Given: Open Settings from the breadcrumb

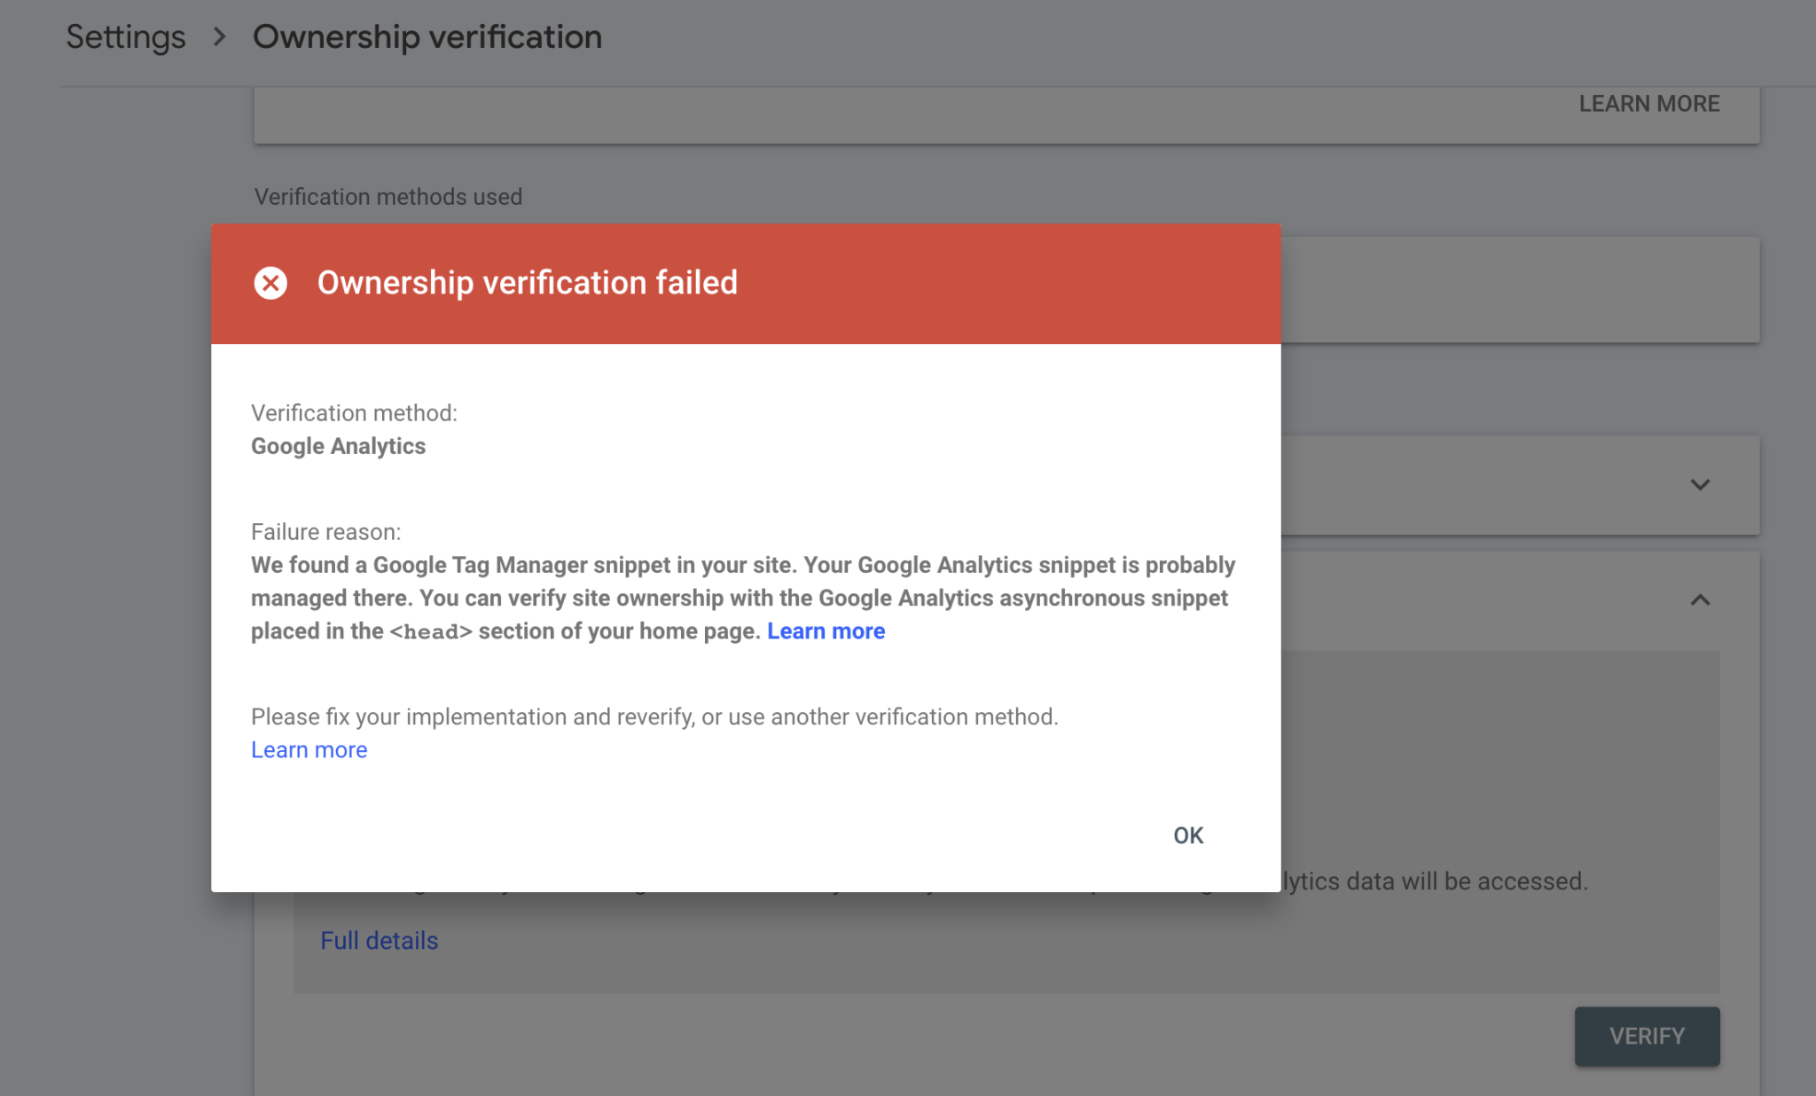Looking at the screenshot, I should coord(126,36).
